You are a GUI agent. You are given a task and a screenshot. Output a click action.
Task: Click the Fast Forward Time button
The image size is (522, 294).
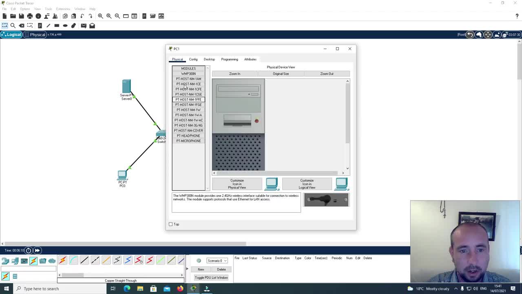[37, 250]
